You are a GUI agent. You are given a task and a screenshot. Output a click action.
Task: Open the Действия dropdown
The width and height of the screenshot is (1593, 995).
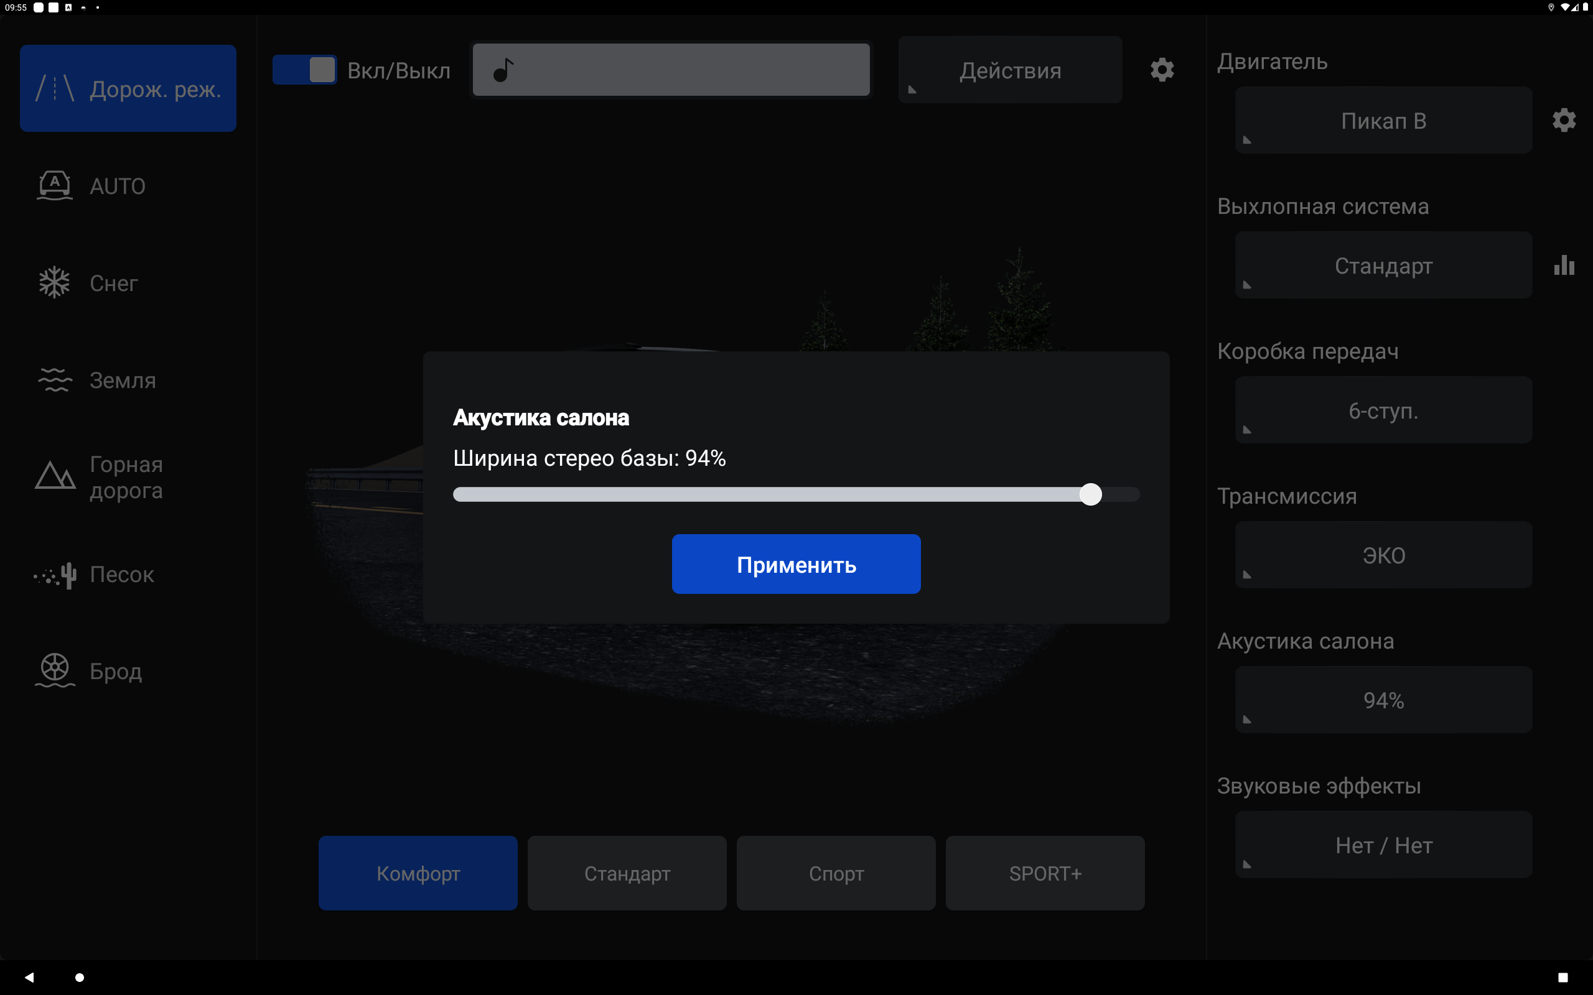(x=1010, y=70)
